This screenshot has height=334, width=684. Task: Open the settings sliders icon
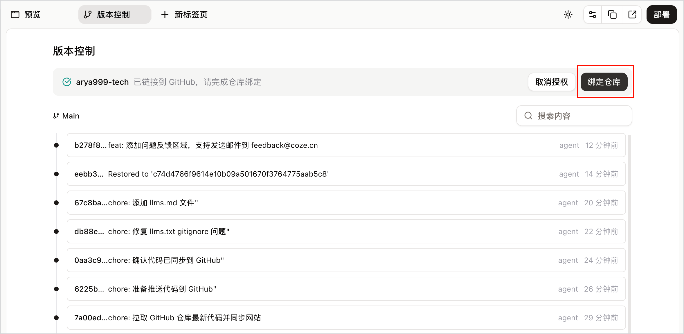point(593,15)
